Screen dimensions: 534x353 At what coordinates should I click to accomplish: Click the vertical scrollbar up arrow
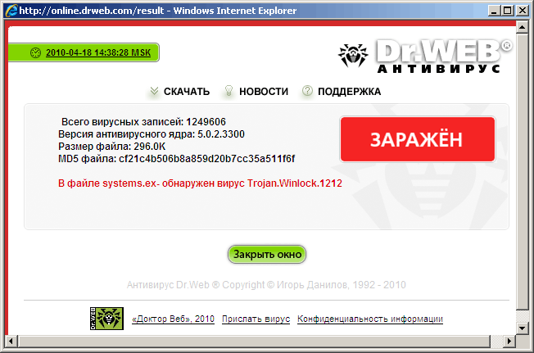pos(522,26)
